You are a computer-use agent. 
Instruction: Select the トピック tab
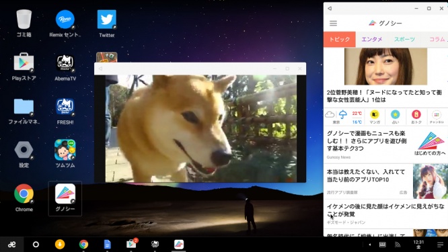click(x=340, y=39)
